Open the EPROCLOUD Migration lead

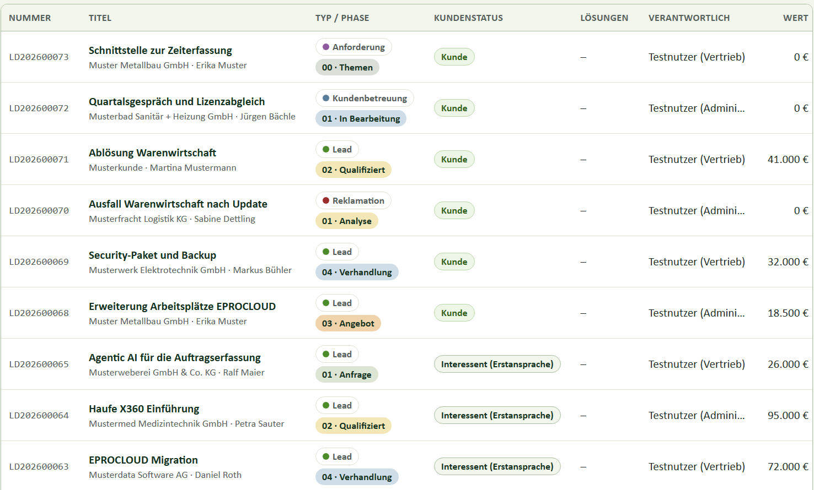143,460
